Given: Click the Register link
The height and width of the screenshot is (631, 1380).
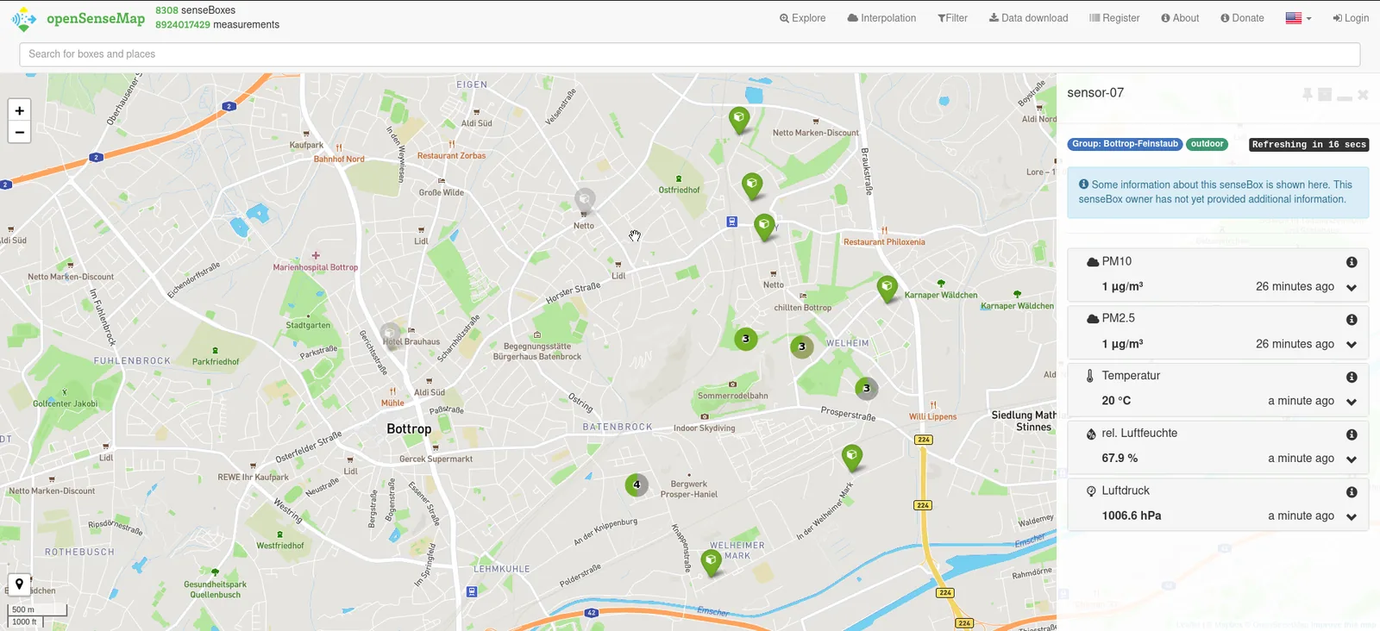Looking at the screenshot, I should pyautogui.click(x=1114, y=18).
